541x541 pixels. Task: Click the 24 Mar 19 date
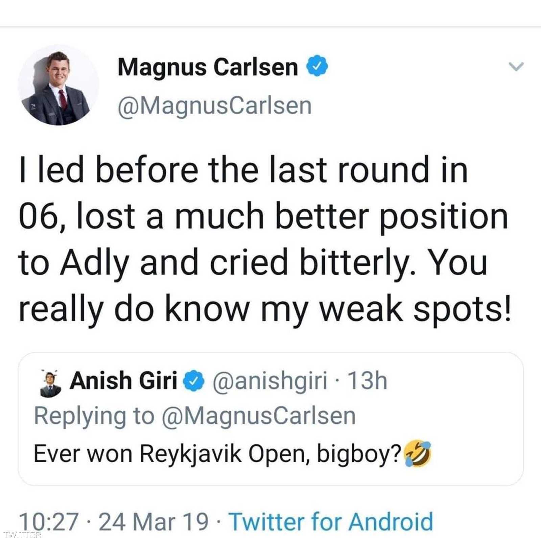[154, 521]
